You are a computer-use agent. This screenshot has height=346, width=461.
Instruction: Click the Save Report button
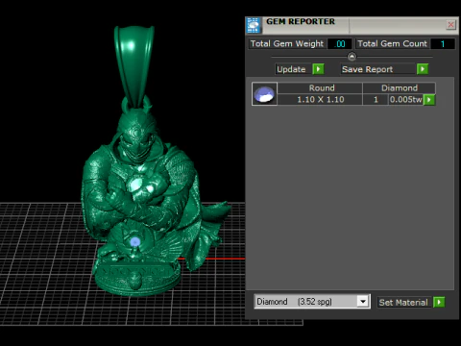click(x=378, y=69)
